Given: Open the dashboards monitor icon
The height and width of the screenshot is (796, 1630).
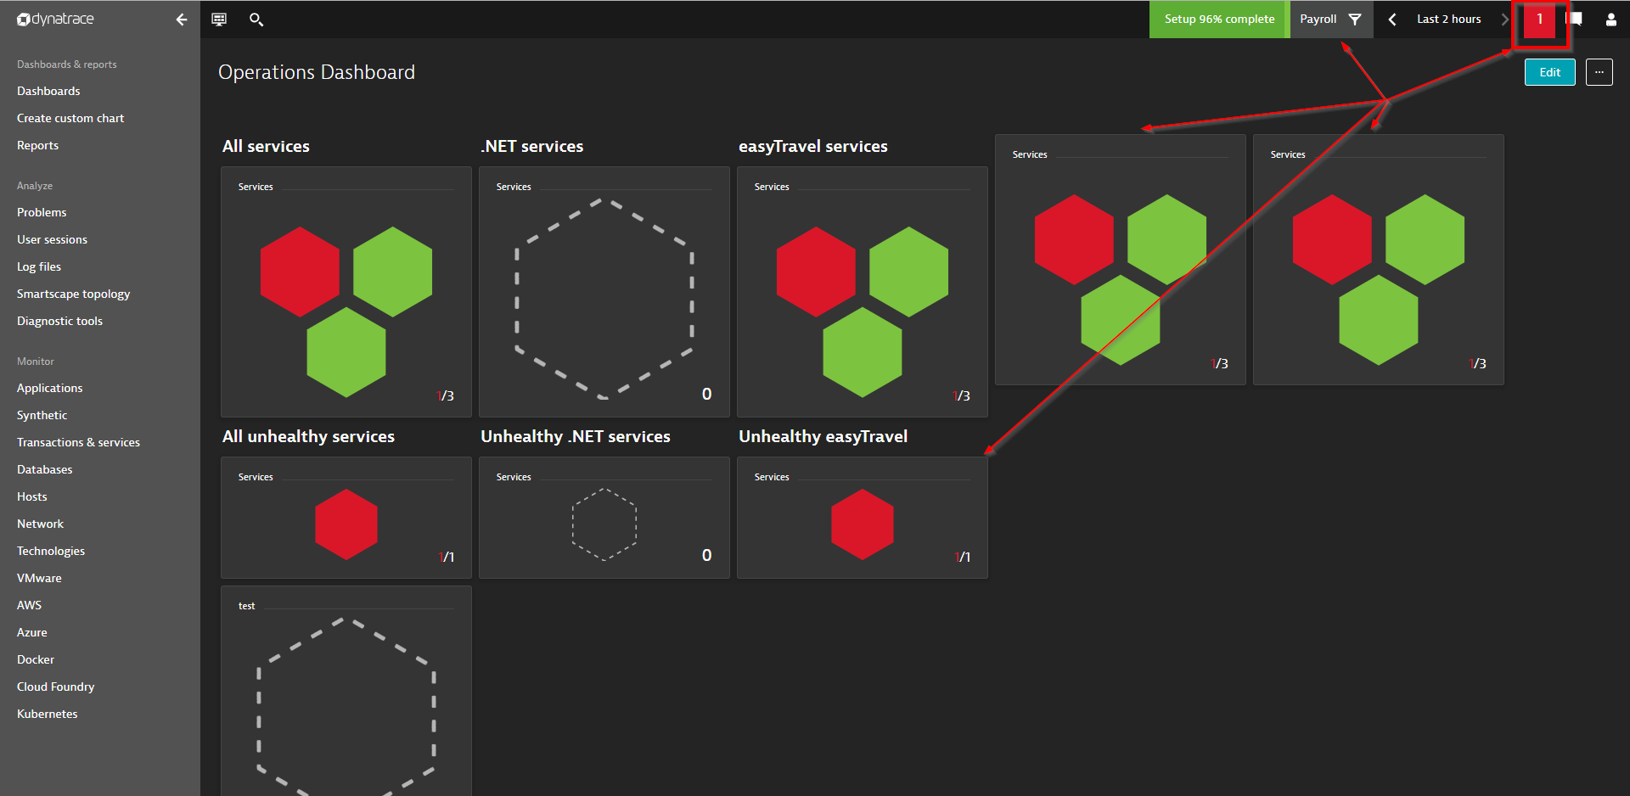Looking at the screenshot, I should tap(219, 19).
